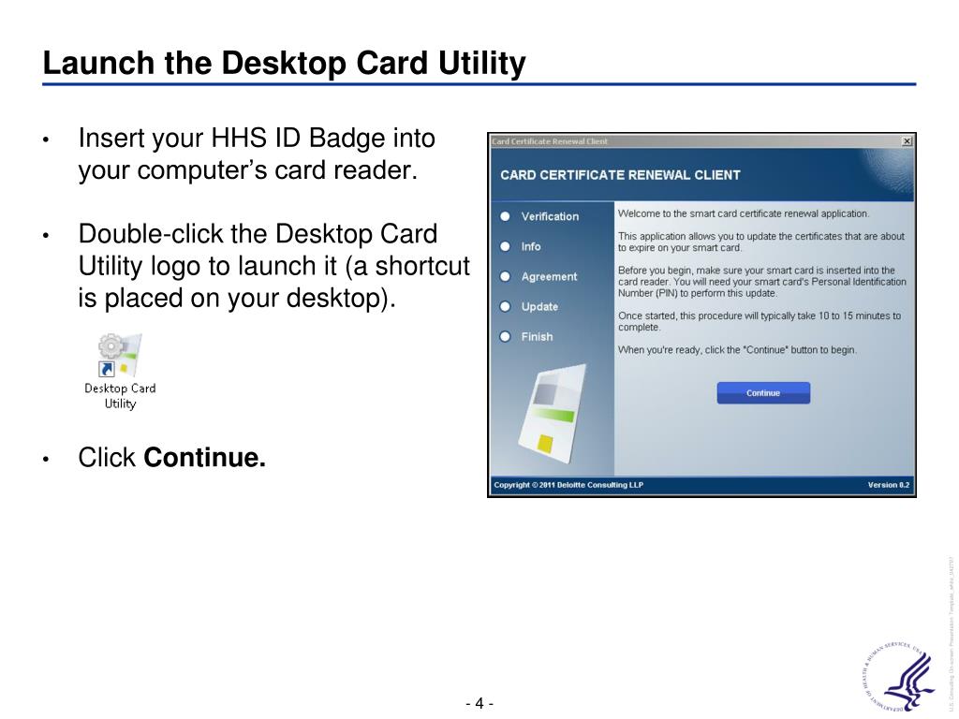The width and height of the screenshot is (959, 719).
Task: Click the slide page number '- 4 -'
Action: pos(479,703)
